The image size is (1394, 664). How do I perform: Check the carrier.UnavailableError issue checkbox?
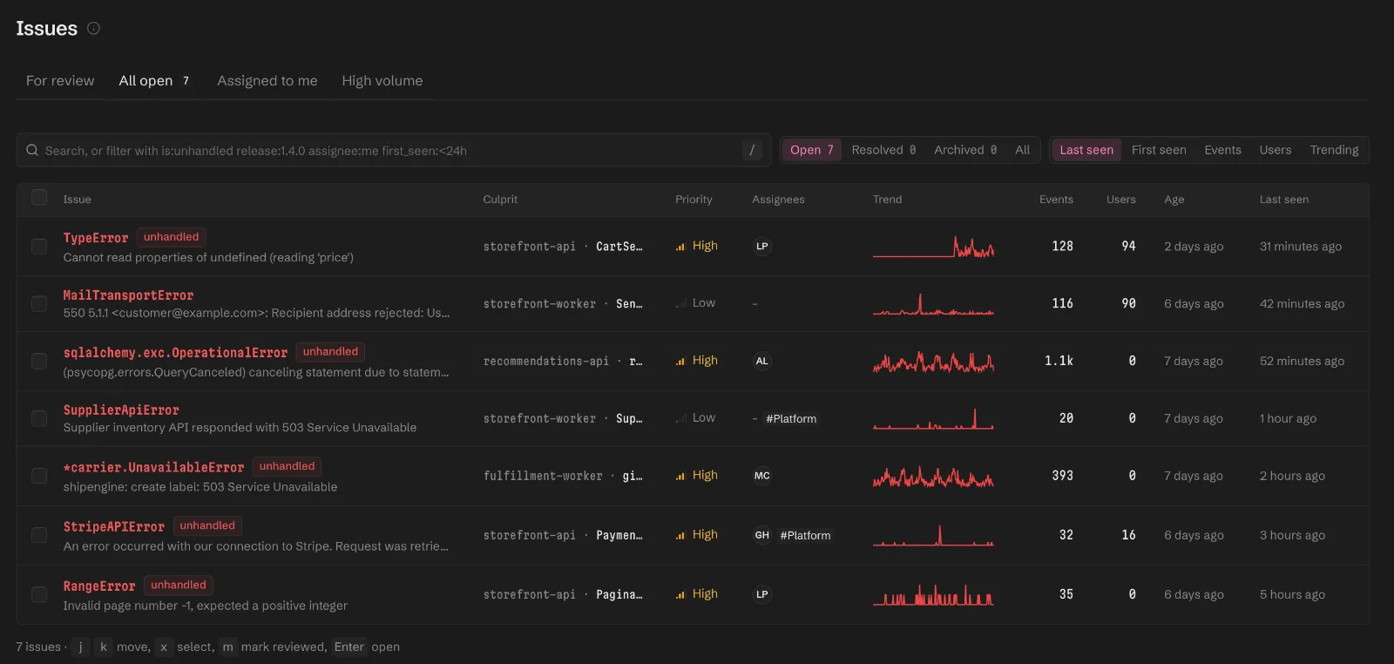(39, 476)
